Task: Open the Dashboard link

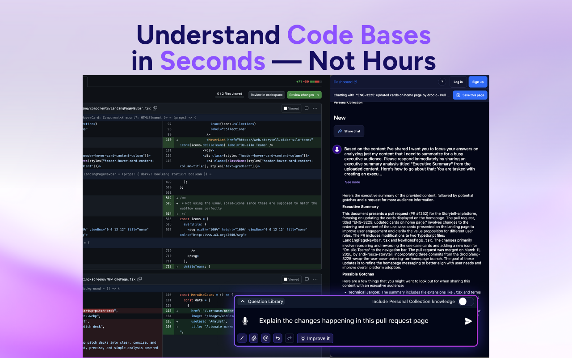Action: (x=345, y=82)
